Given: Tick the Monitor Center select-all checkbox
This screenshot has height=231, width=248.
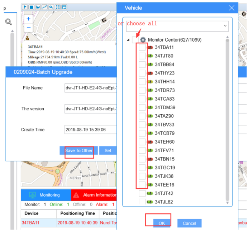Looking at the screenshot, I should pos(135,40).
